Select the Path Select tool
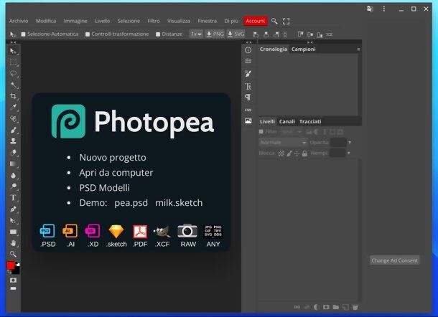This screenshot has height=317, width=438. point(13,220)
